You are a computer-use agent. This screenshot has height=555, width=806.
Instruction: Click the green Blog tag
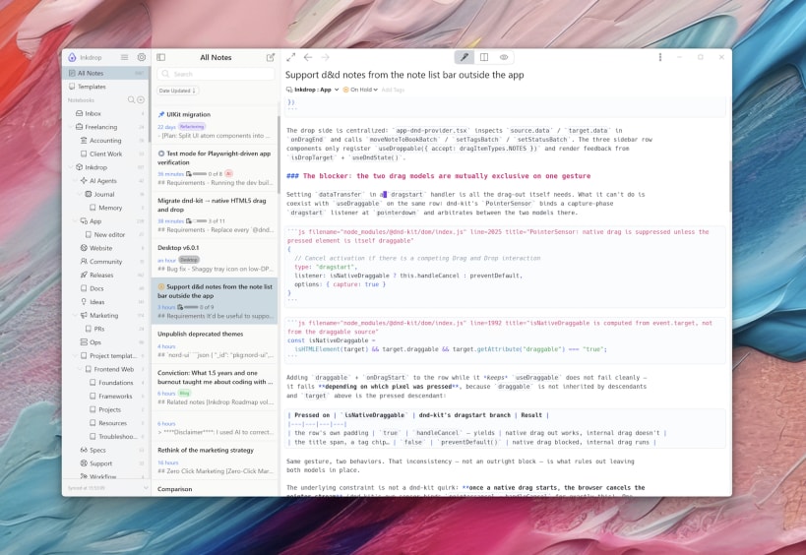click(x=185, y=394)
